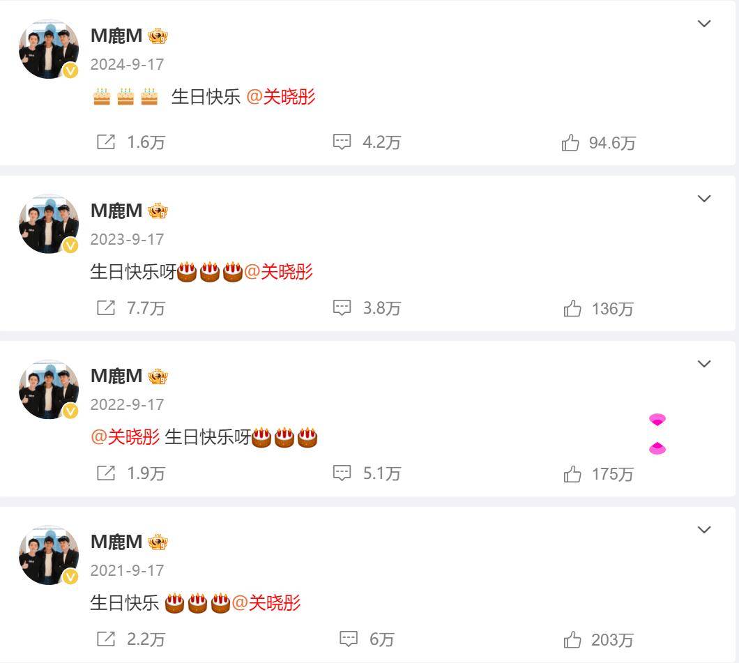Open comments on the 2024-9-17 post
Viewport: 739px width, 663px height.
tap(342, 142)
